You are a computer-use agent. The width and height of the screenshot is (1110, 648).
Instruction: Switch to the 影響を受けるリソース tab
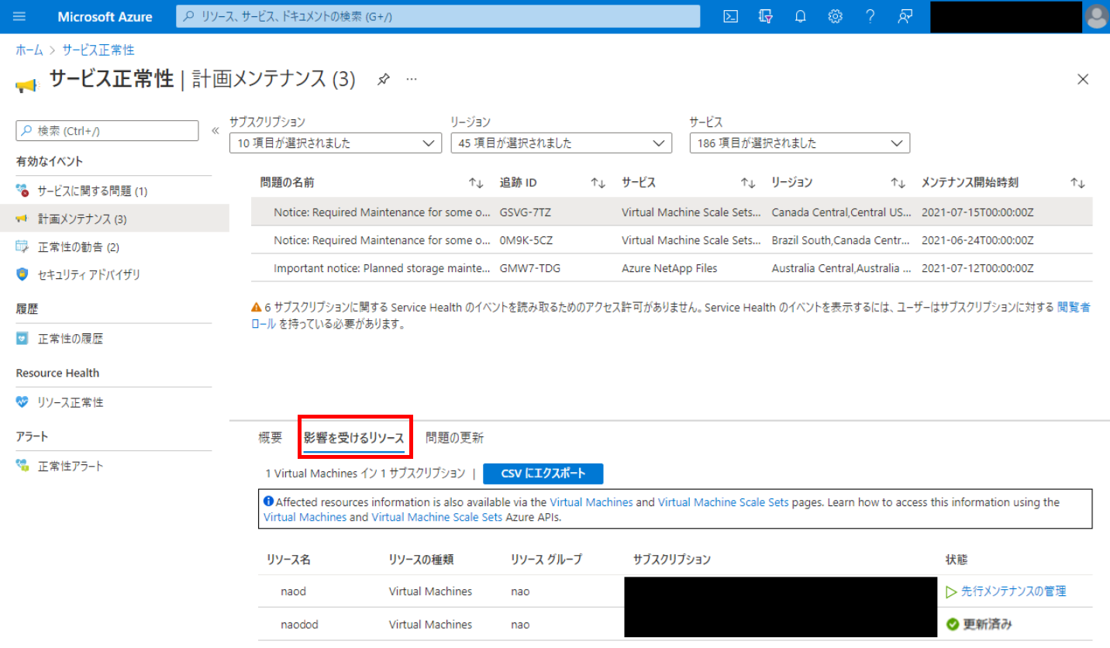coord(354,439)
